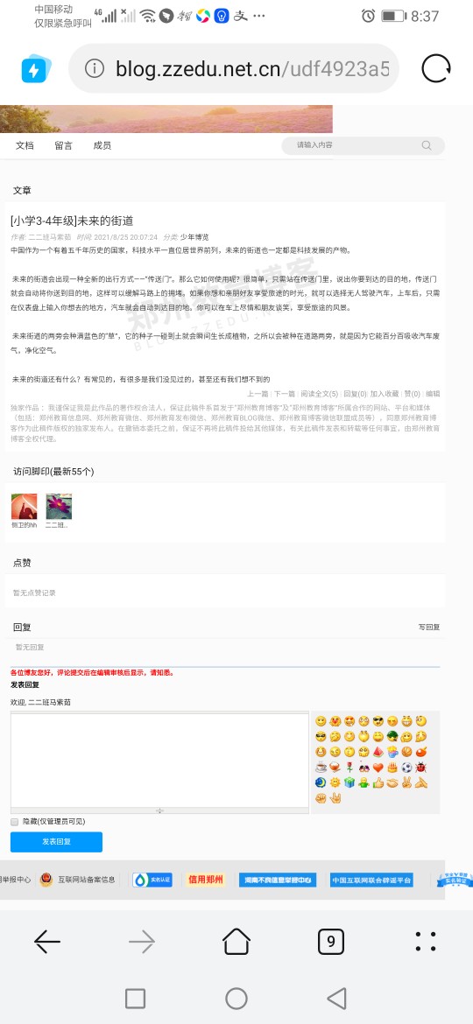The width and height of the screenshot is (473, 1024).
Task: Open the 文档 tab
Action: pyautogui.click(x=25, y=145)
